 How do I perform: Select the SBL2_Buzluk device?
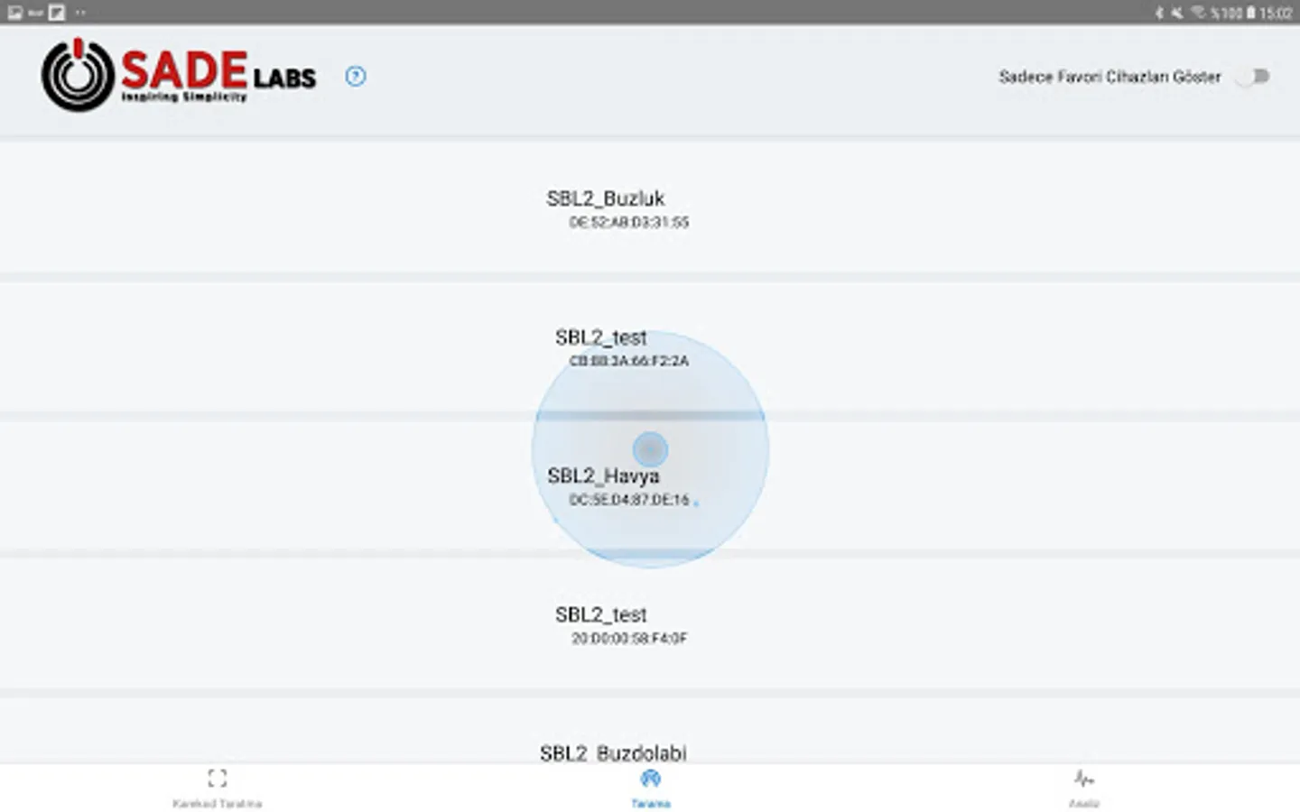pyautogui.click(x=605, y=198)
